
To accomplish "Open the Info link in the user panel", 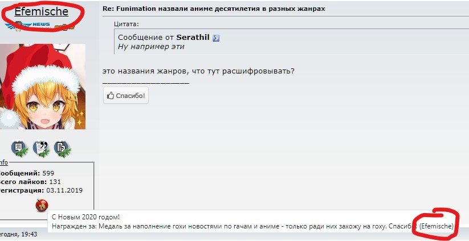I will pos(3,162).
